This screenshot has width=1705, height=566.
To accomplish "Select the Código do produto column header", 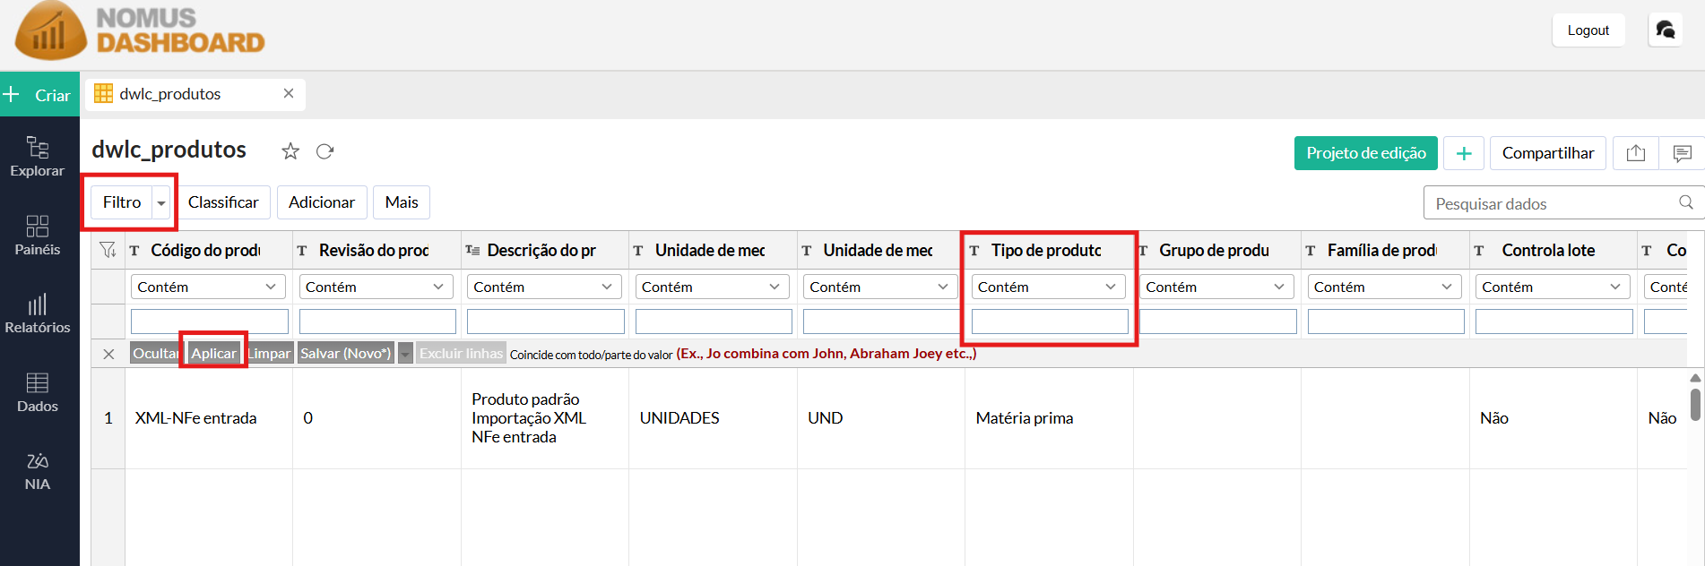I will 208,251.
